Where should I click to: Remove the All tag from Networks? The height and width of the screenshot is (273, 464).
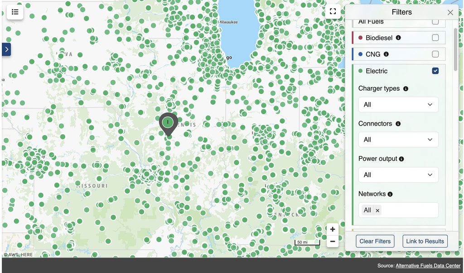pos(377,210)
